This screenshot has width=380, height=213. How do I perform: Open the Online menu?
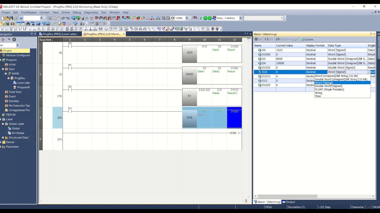(66, 12)
